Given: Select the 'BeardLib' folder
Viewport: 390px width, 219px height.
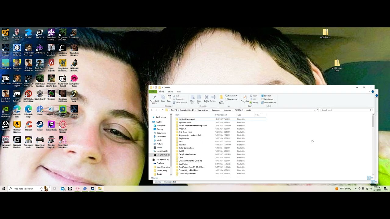Looking at the screenshot, I should 182,145.
